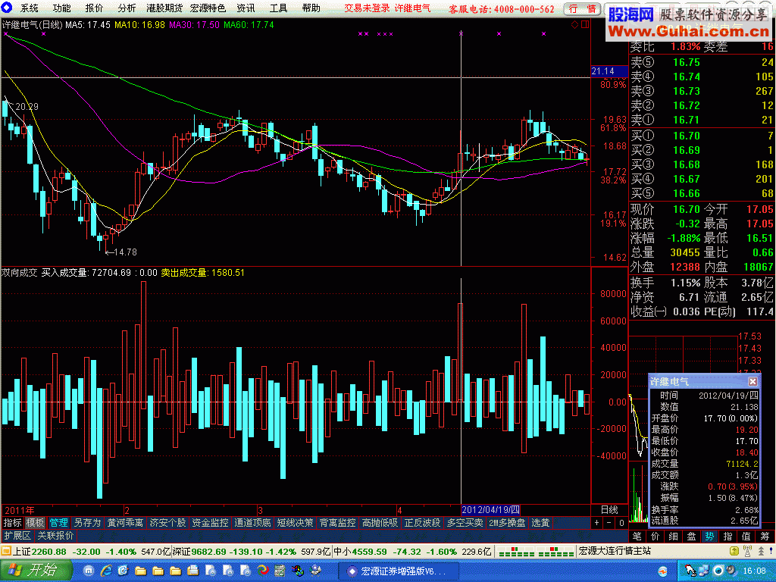Image resolution: width=776 pixels, height=582 pixels.
Task: Click the 另存为 button
Action: 87,523
